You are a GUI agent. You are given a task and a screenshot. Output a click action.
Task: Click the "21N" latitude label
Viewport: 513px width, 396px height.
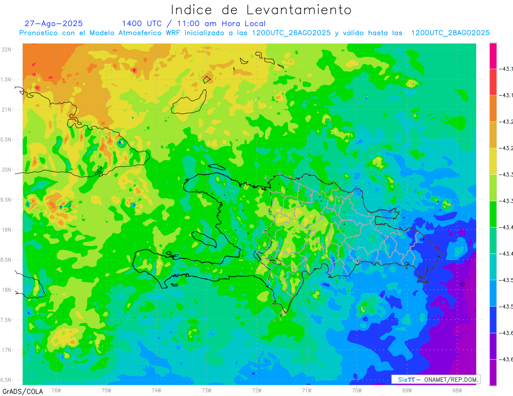6,109
